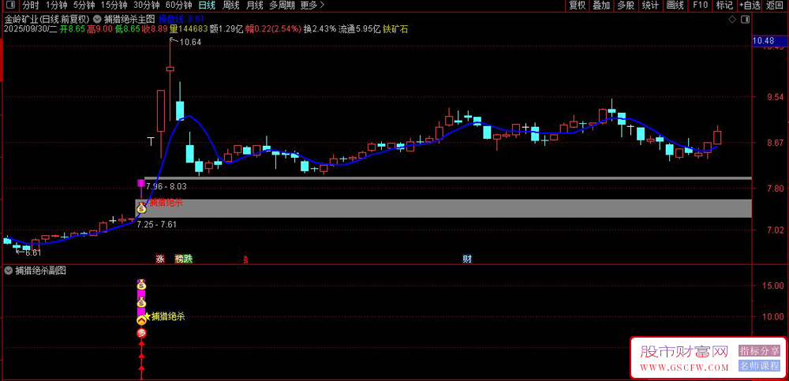Image resolution: width=789 pixels, height=381 pixels.
Task: Click the 操盘线 8.61 indicator value
Action: tap(180, 19)
